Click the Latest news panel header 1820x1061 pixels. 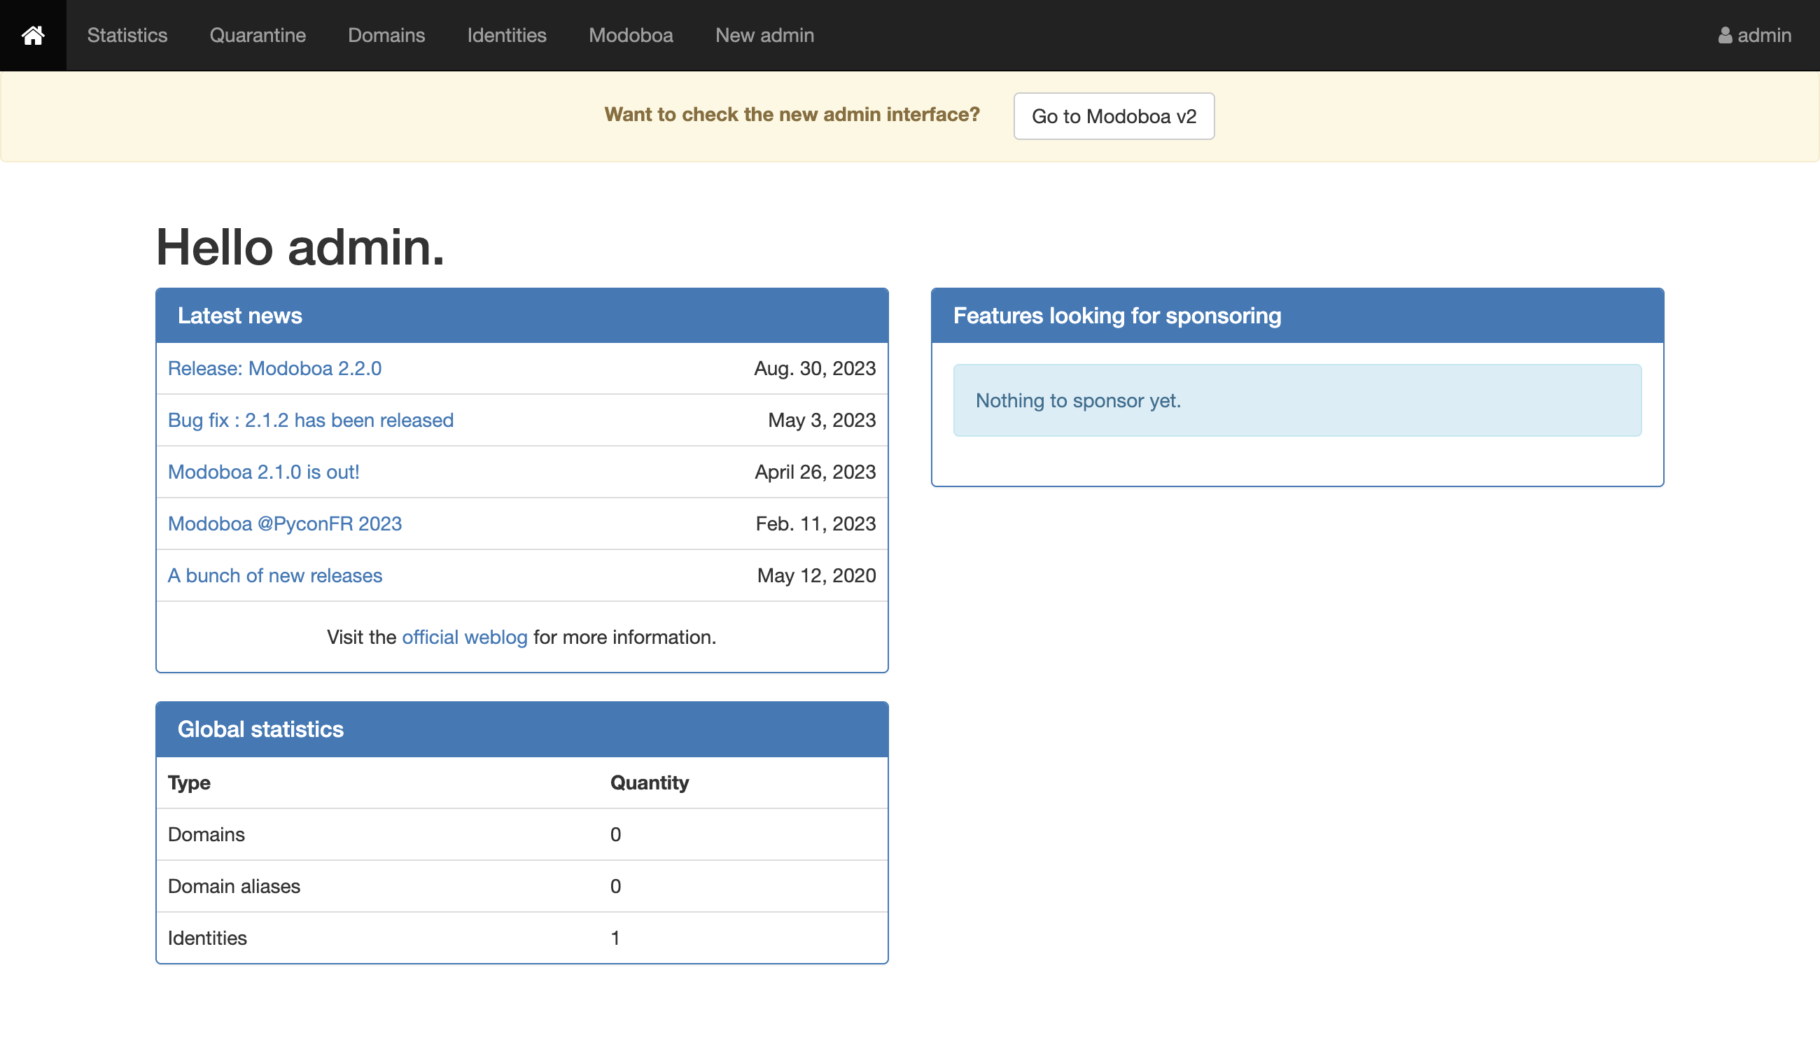[x=522, y=316]
